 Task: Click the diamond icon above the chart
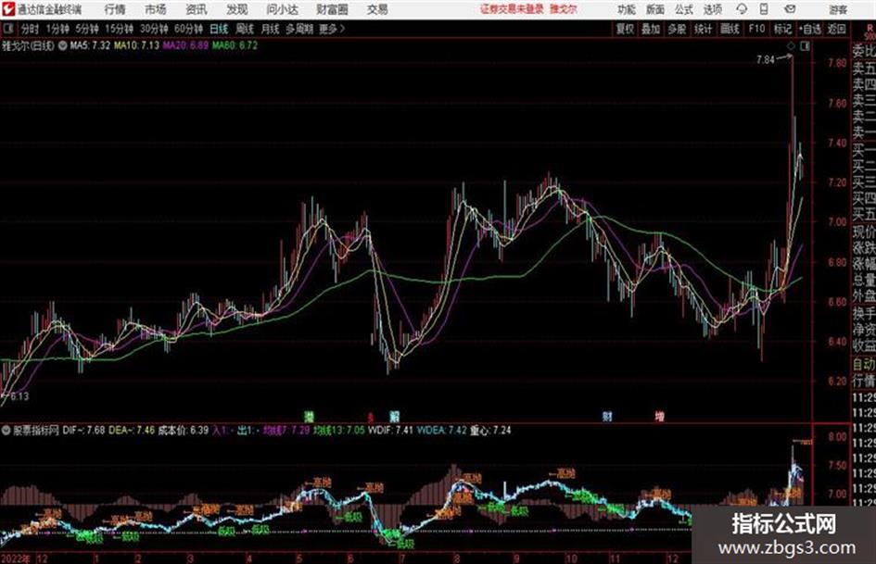[x=791, y=46]
